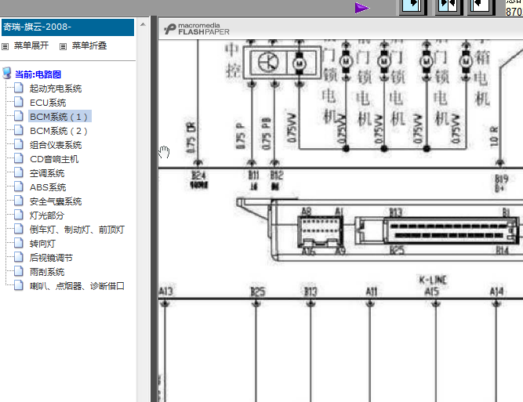Click the Macromedia FlashPaper logo

tap(197, 29)
